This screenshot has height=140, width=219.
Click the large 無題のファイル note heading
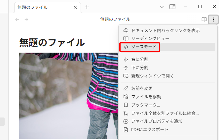52,42
